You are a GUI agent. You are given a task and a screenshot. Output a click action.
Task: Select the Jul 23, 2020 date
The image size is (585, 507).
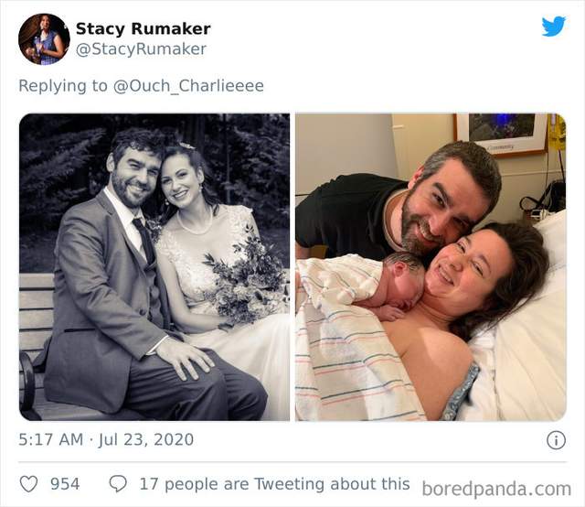pyautogui.click(x=148, y=439)
